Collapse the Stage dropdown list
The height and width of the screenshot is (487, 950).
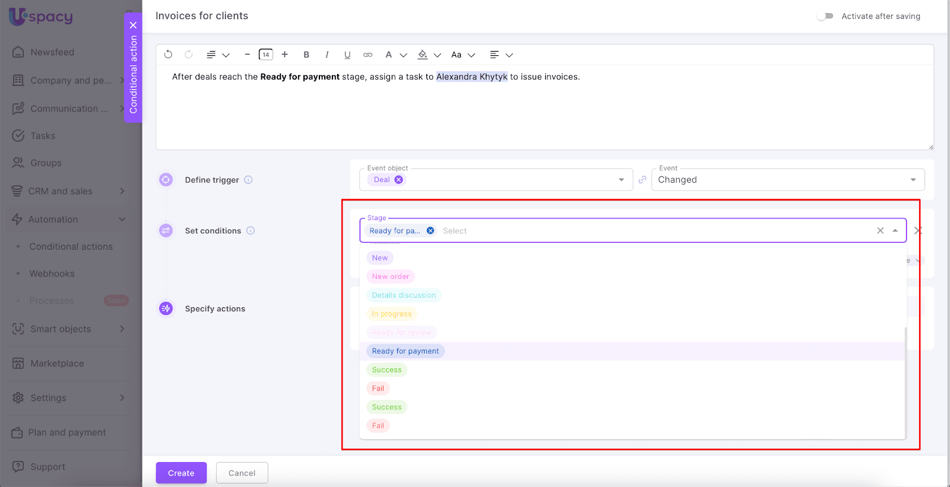click(895, 231)
